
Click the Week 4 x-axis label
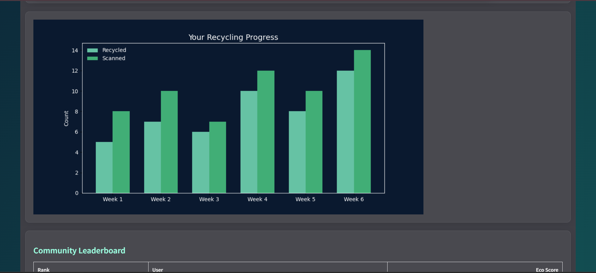tap(257, 199)
